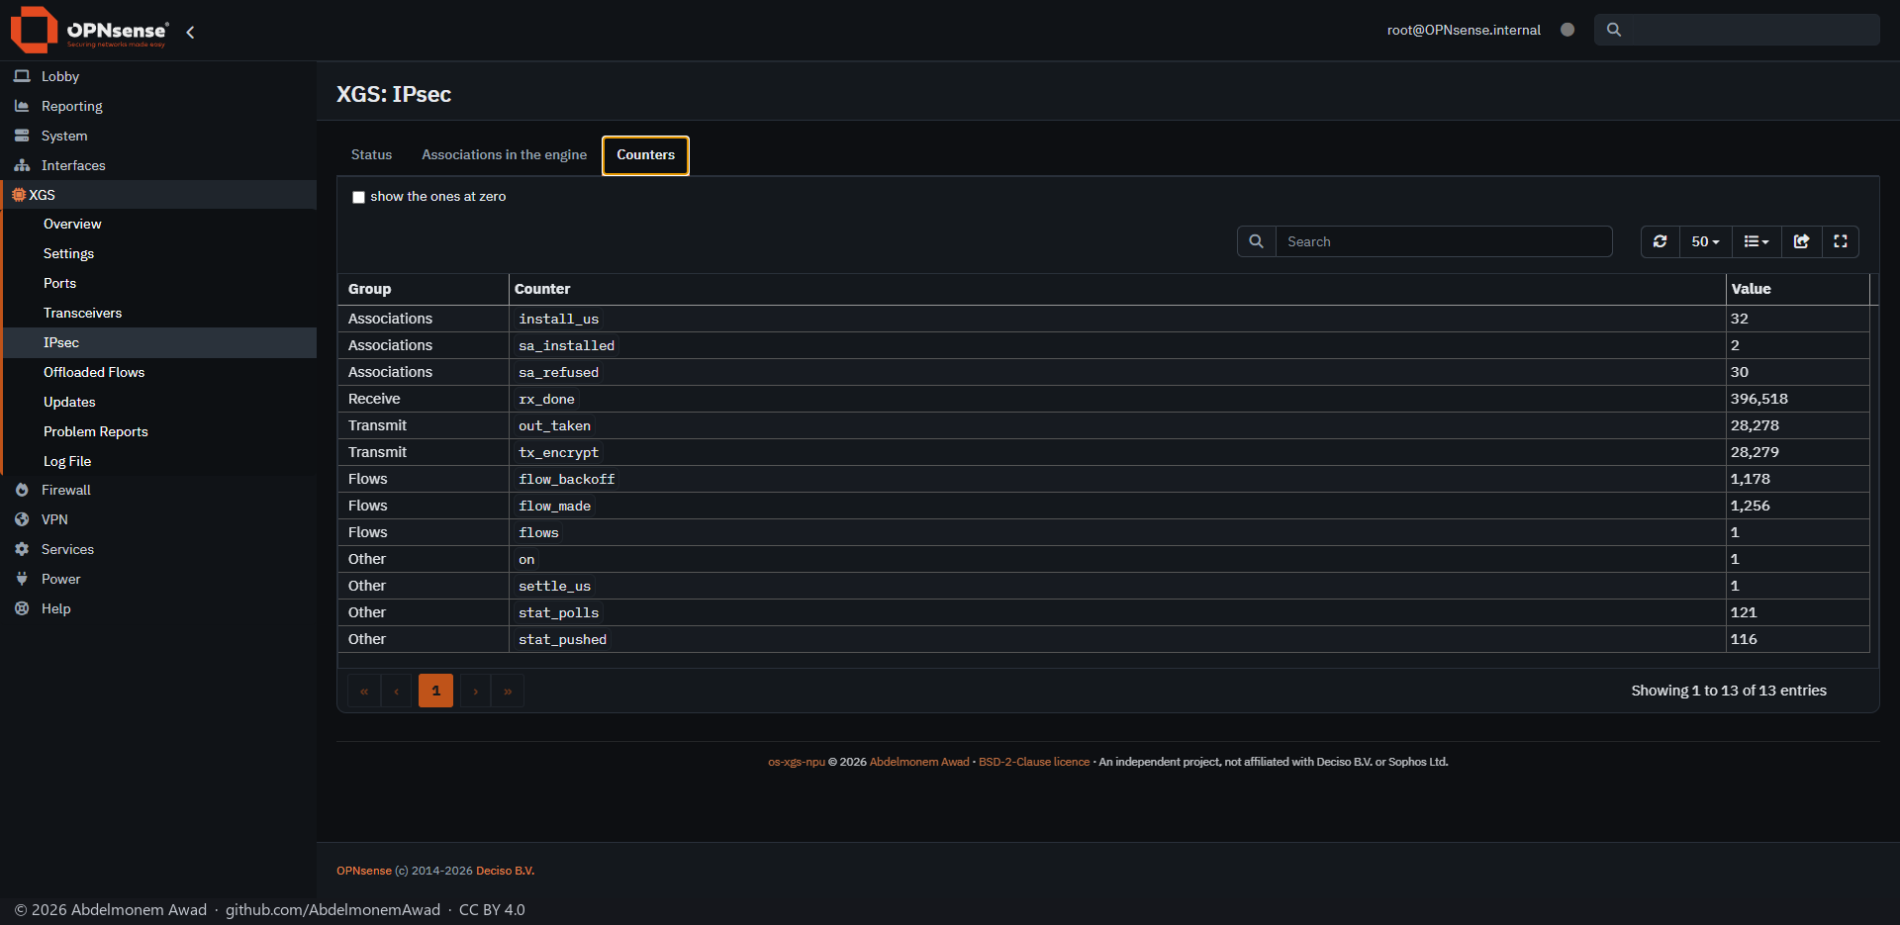Open the Help menu
Screen dimensions: 1900x925
(x=158, y=608)
